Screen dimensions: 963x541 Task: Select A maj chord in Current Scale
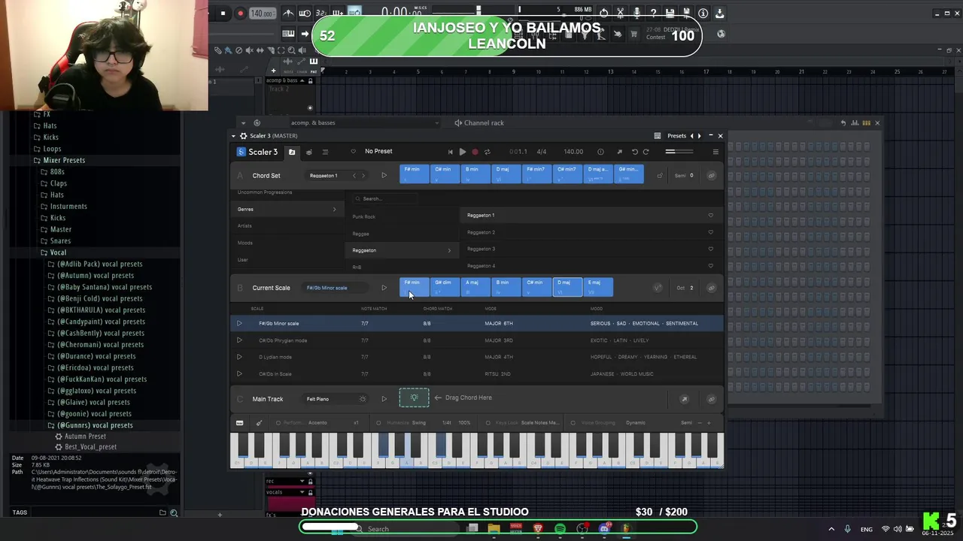pos(475,287)
